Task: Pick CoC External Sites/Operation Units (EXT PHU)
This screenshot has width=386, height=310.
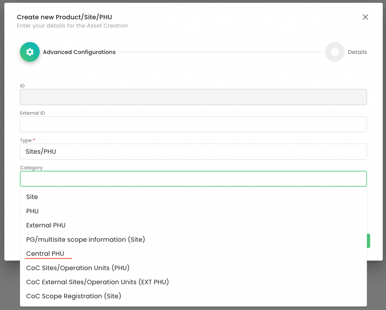Action: coord(97,282)
